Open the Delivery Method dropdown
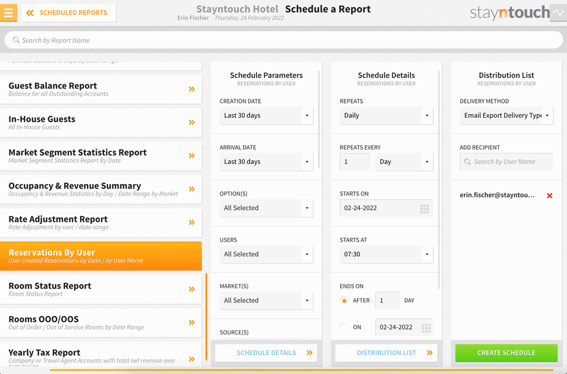Image resolution: width=567 pixels, height=374 pixels. 506,116
